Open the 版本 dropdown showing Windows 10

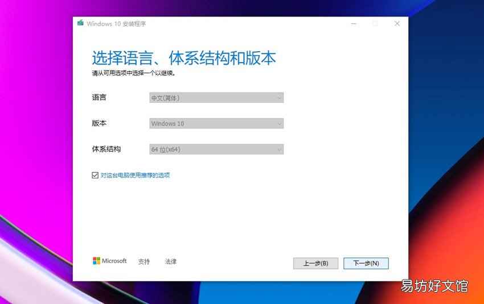coord(216,123)
